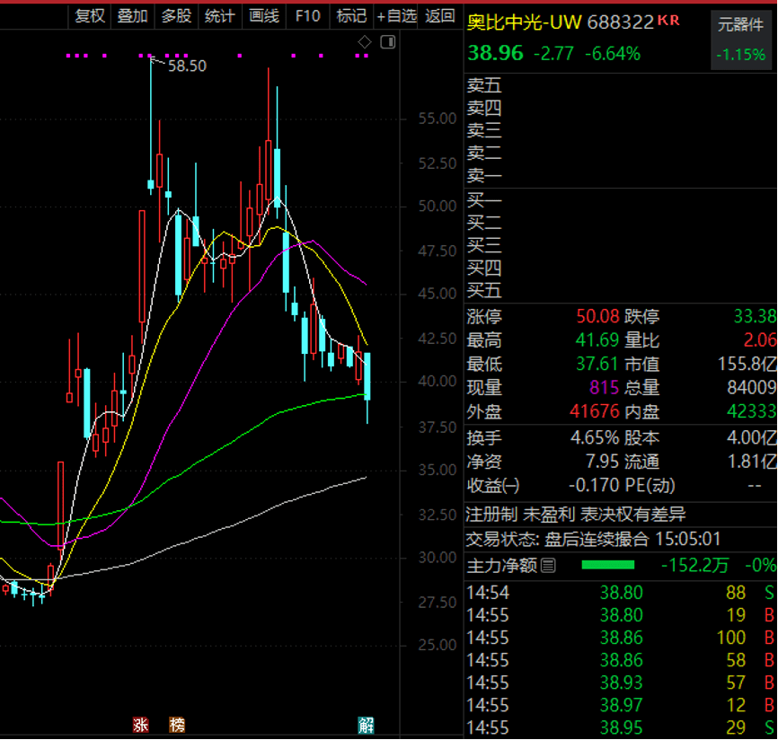The width and height of the screenshot is (778, 740).
Task: Add stock via +自选 button
Action: coord(396,15)
